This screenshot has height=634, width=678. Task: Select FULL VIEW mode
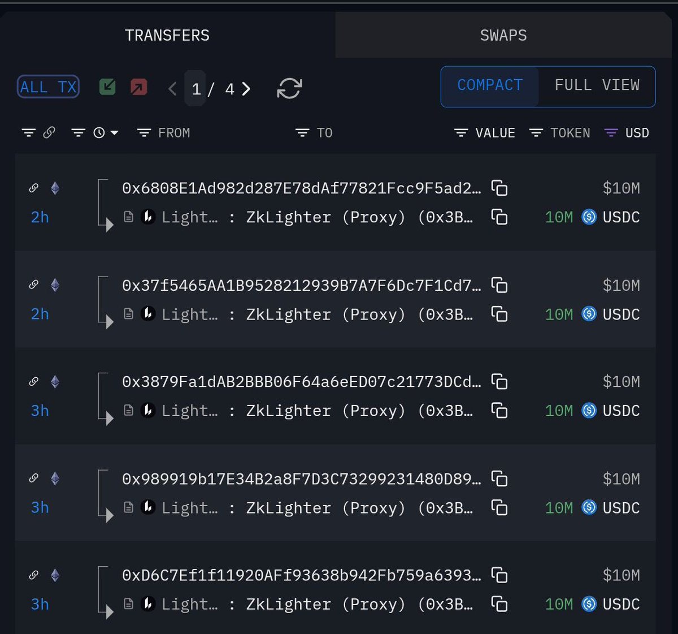pos(597,85)
